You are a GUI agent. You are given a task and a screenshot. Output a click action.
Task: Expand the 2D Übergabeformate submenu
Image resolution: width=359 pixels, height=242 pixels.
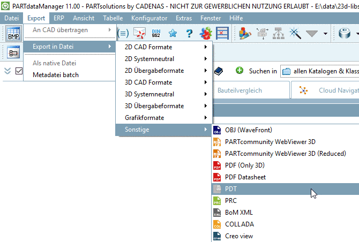[164, 71]
